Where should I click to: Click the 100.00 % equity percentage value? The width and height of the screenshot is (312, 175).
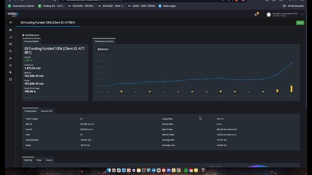30,91
